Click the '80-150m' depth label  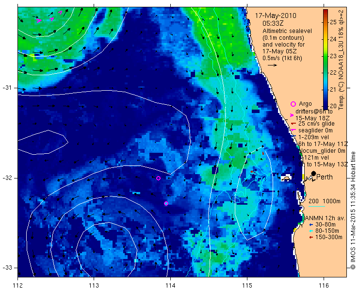(x=327, y=231)
